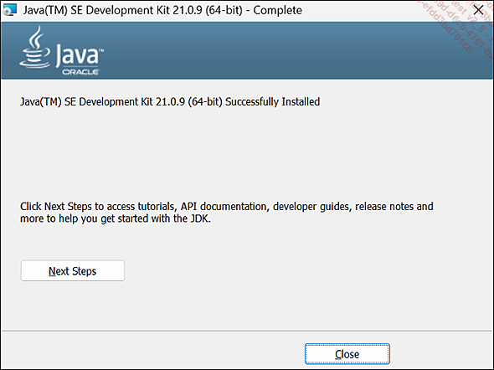Click the blue banner header background
Image resolution: width=494 pixels, height=370 pixels.
[x=284, y=50]
